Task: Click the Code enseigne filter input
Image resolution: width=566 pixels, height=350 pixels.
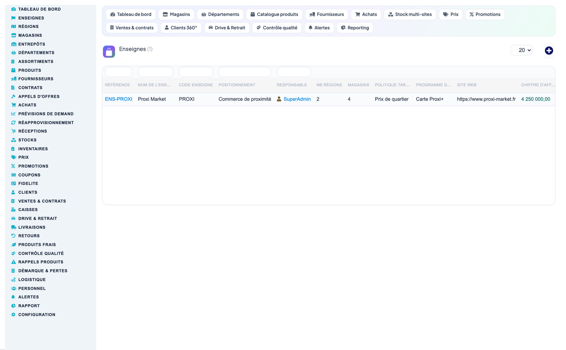Action: tap(196, 72)
